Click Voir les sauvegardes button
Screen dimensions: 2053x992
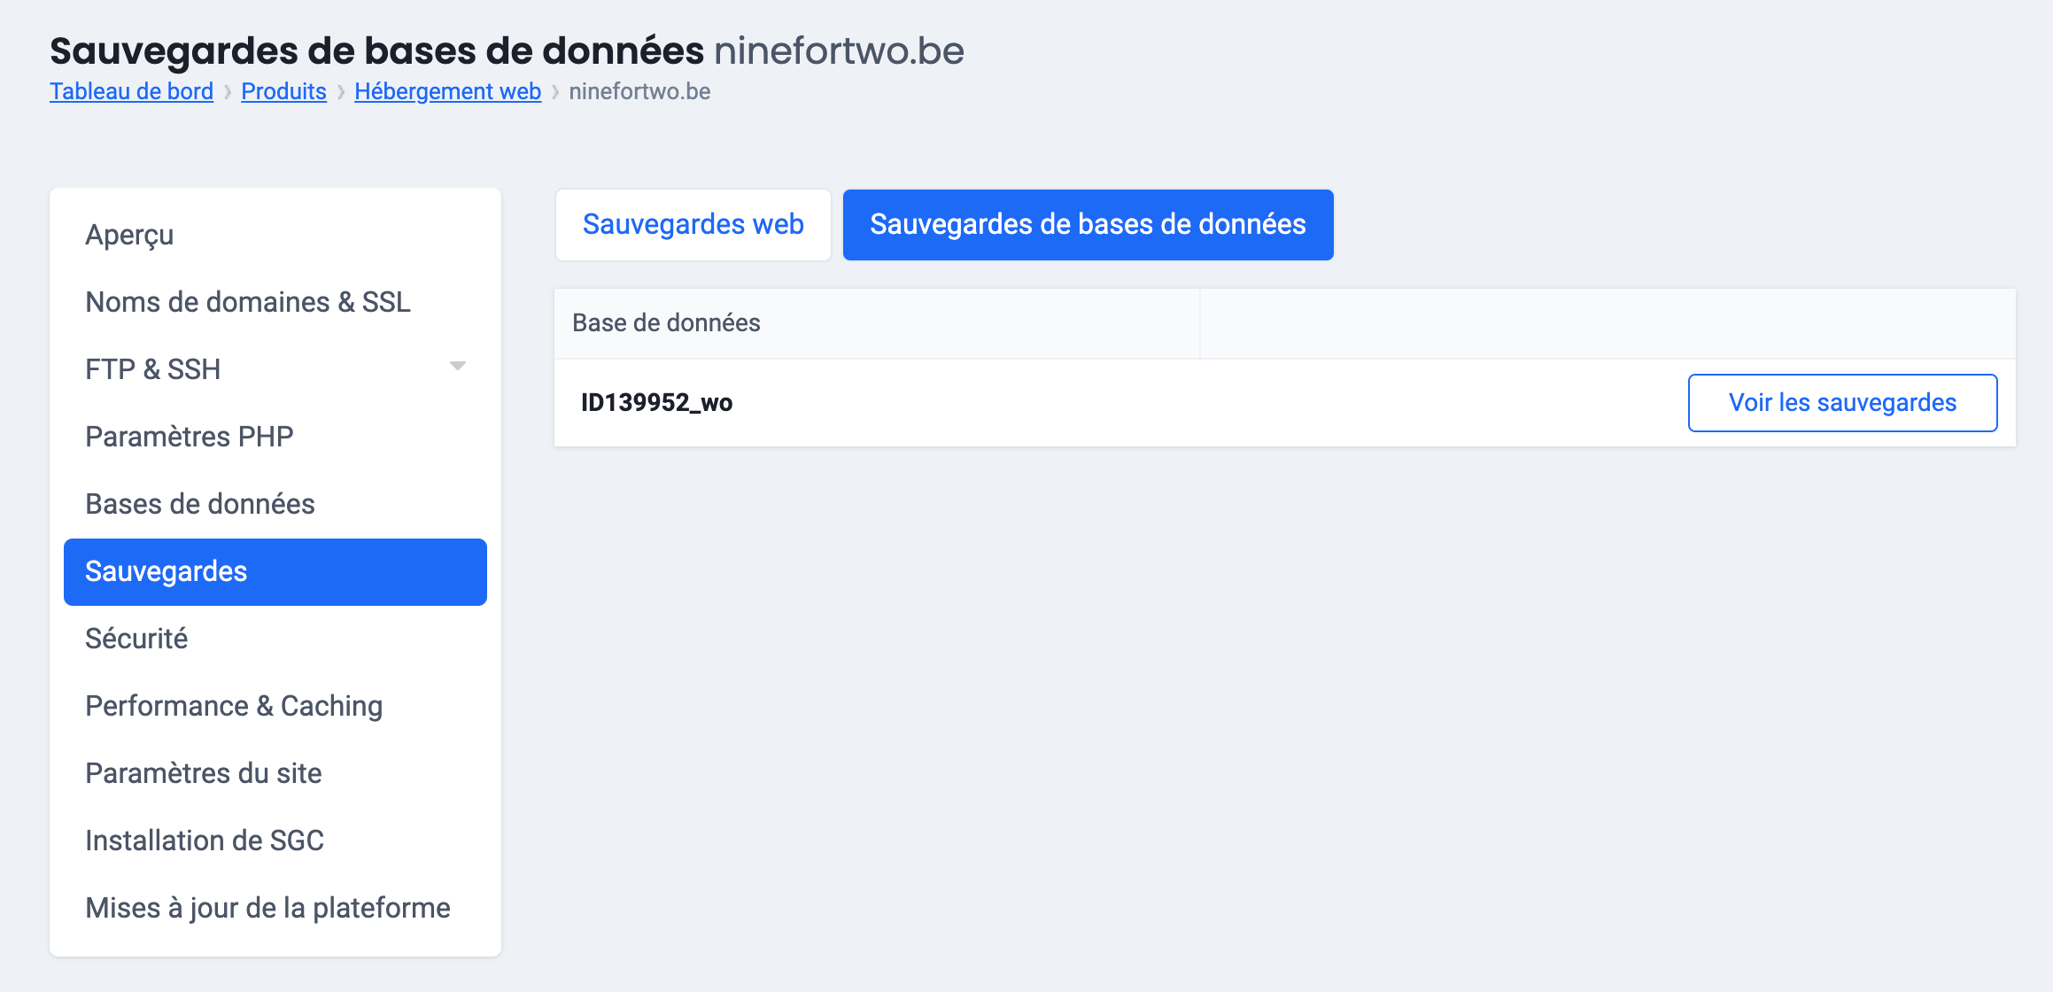(1842, 403)
